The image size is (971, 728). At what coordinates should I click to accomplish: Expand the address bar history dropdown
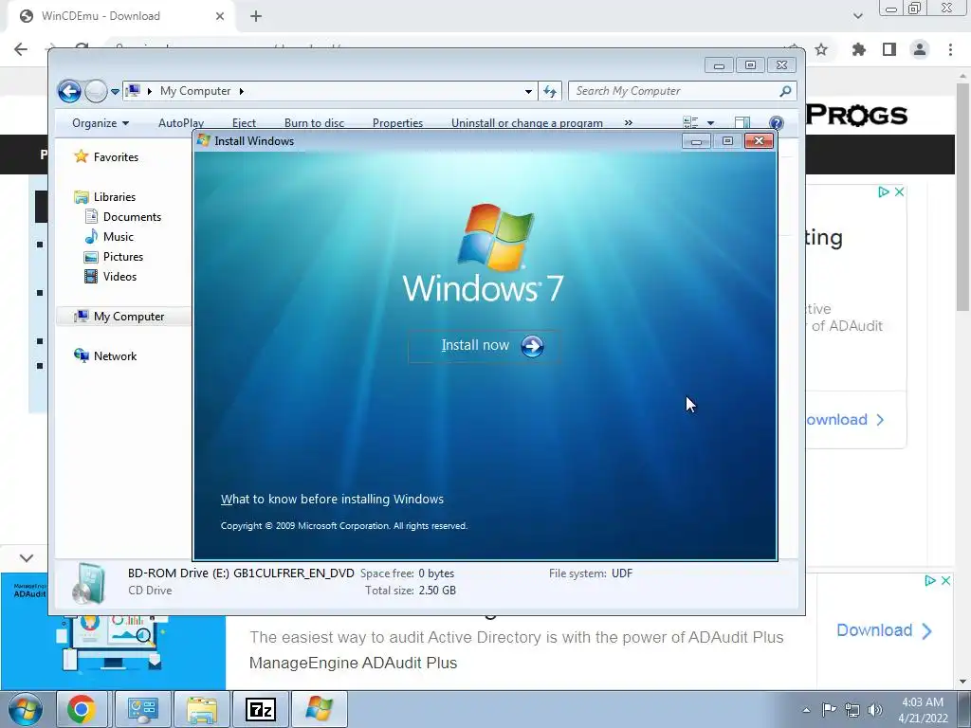tap(528, 91)
